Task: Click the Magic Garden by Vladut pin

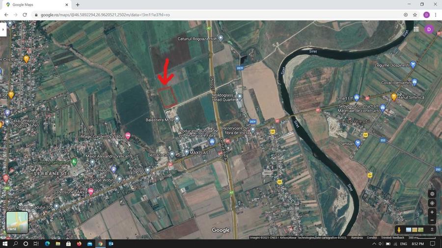Action: point(128,136)
